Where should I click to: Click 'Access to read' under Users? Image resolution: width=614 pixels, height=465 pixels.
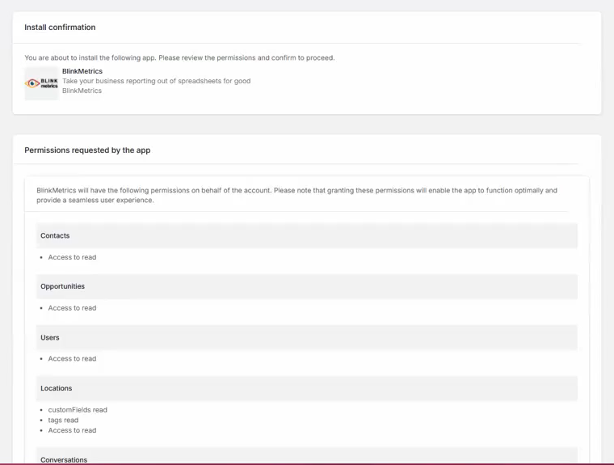click(72, 359)
